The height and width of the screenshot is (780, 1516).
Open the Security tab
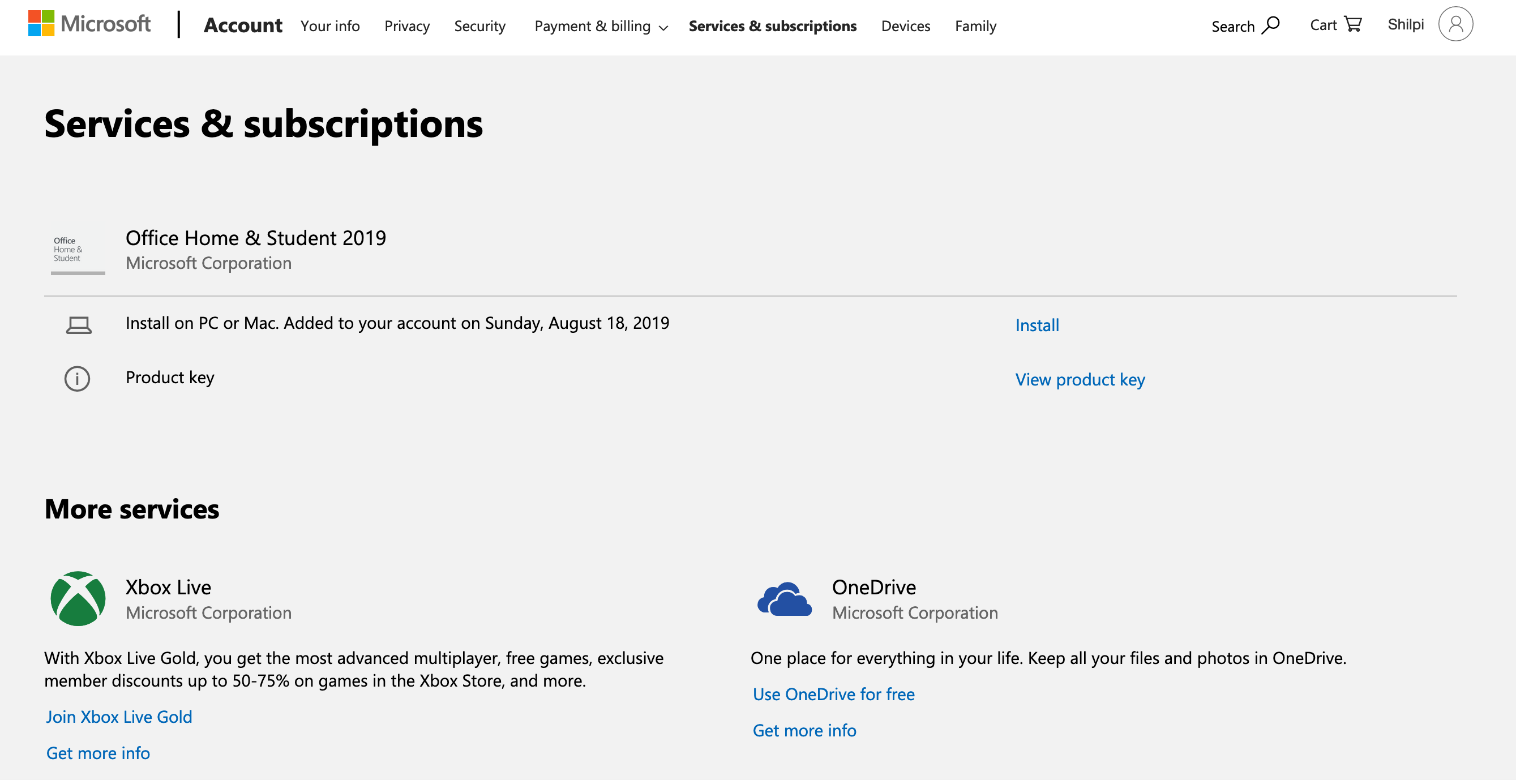(x=479, y=27)
